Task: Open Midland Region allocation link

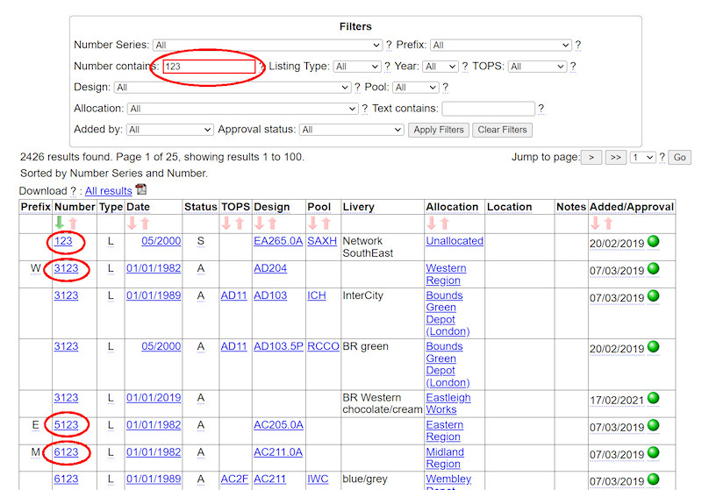Action: tap(445, 458)
